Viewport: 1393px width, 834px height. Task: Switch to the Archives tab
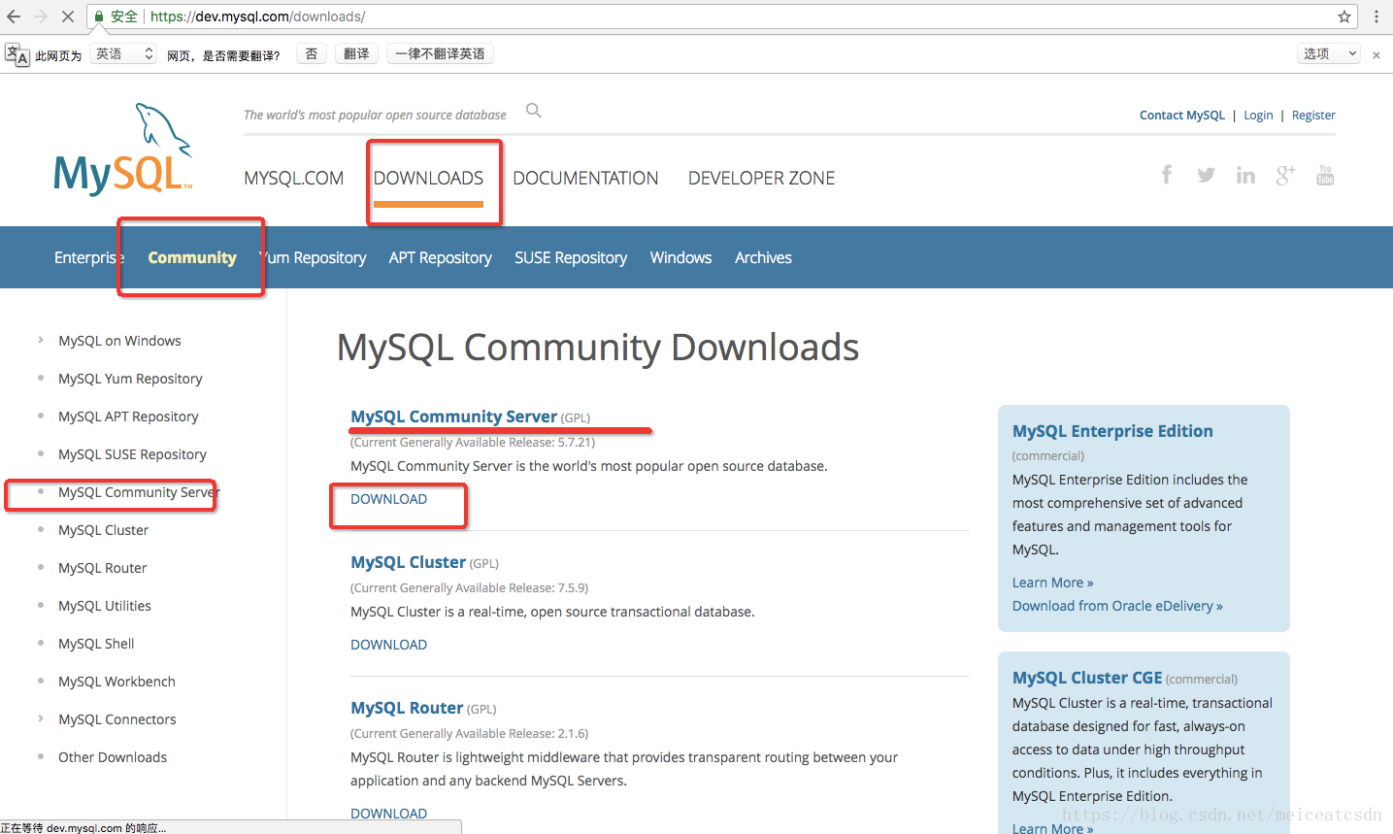[763, 257]
